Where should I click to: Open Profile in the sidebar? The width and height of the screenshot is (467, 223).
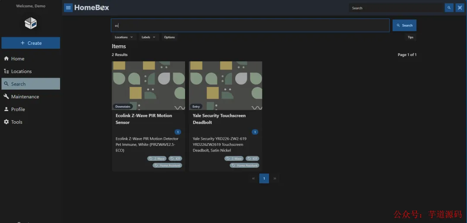pos(31,109)
